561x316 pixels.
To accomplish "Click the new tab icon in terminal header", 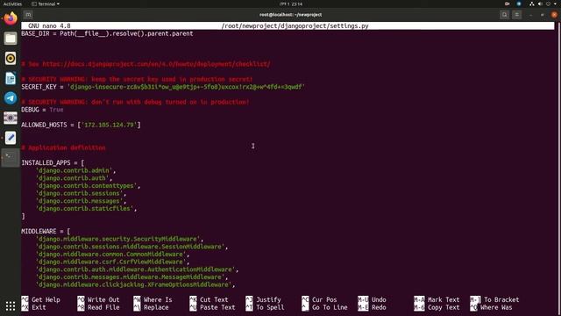I will click(28, 15).
